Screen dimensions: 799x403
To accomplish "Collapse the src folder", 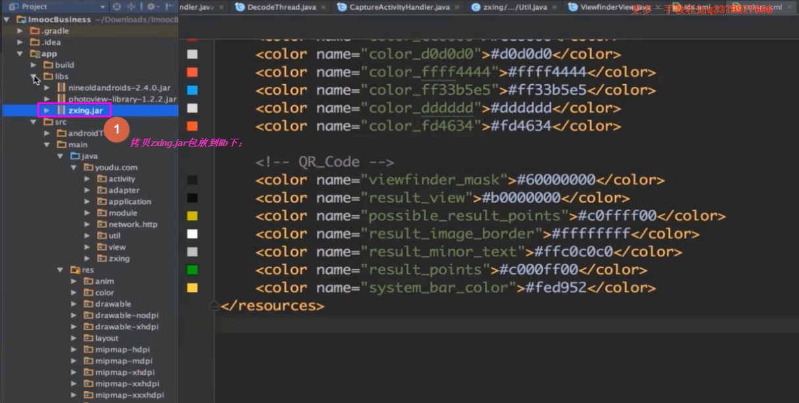I will click(34, 122).
